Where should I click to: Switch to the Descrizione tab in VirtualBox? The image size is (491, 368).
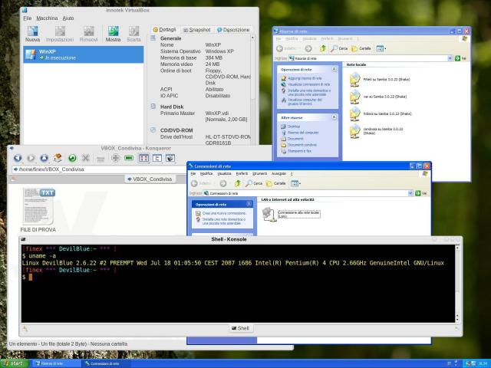point(233,30)
